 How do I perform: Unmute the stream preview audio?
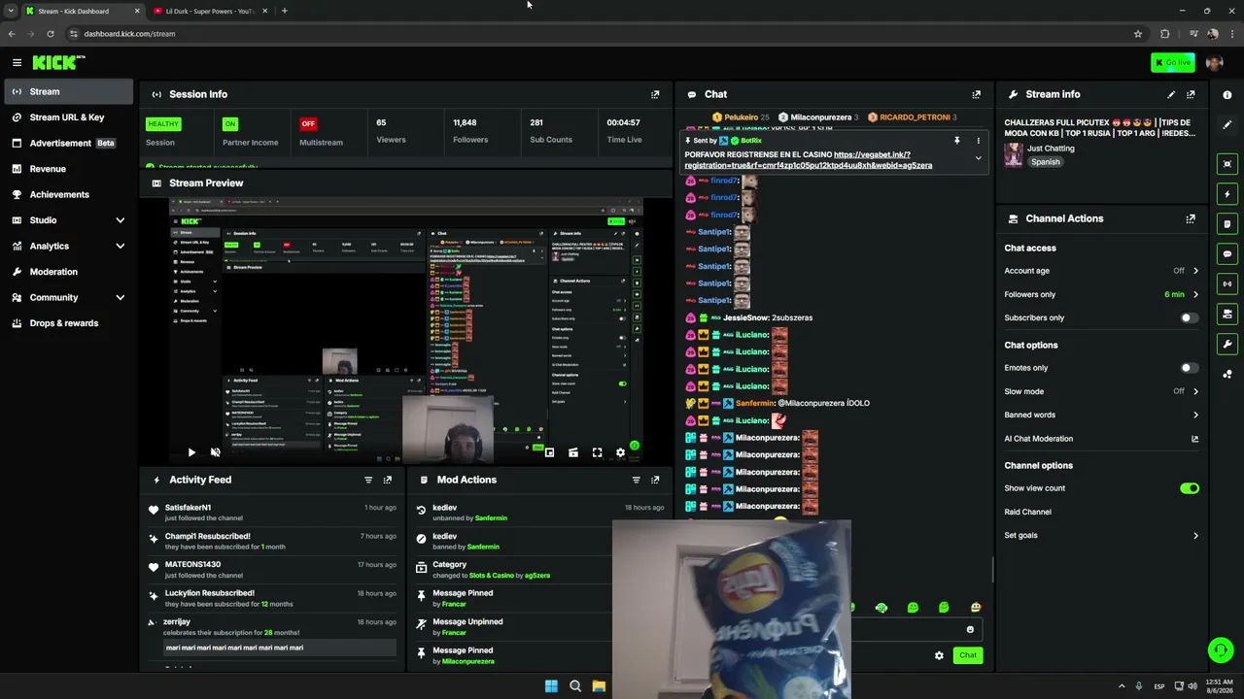(x=216, y=452)
